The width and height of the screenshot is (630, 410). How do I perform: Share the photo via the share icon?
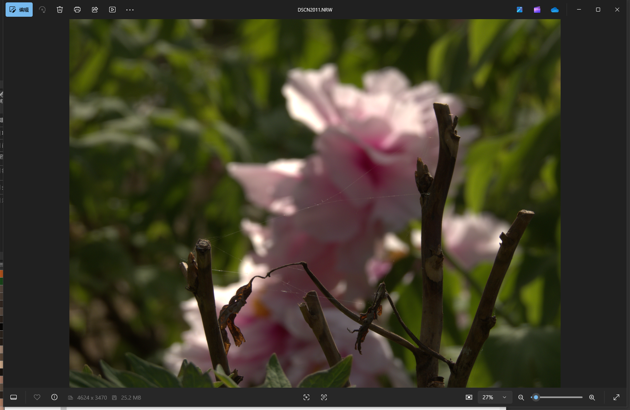(95, 10)
